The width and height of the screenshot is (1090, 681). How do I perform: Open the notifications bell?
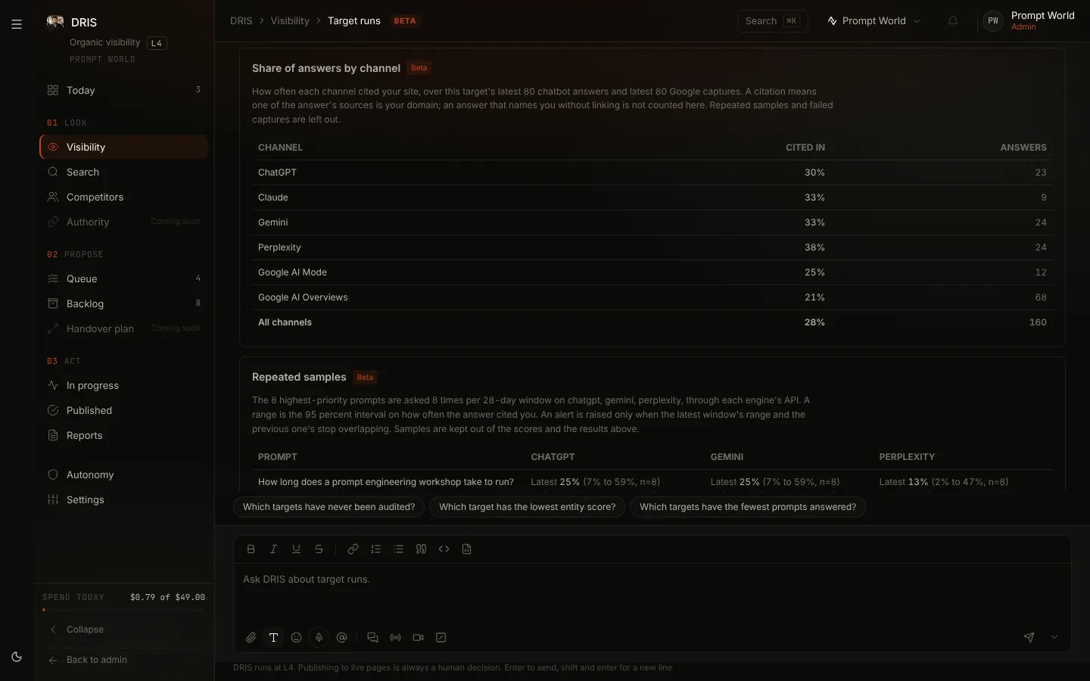[x=953, y=21]
